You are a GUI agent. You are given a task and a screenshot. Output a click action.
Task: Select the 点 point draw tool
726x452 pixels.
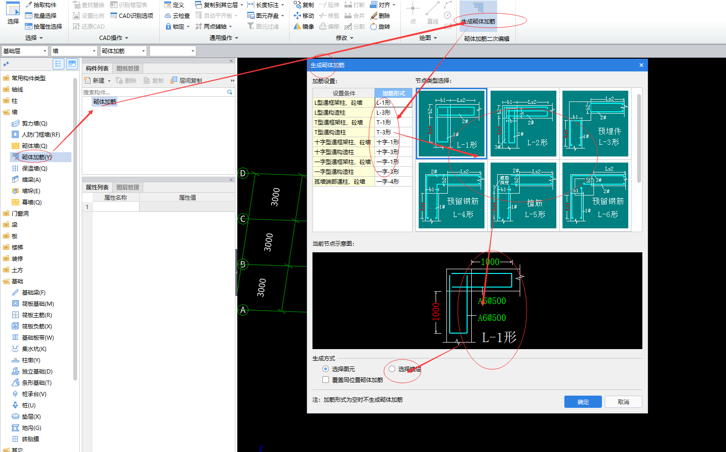tap(413, 14)
